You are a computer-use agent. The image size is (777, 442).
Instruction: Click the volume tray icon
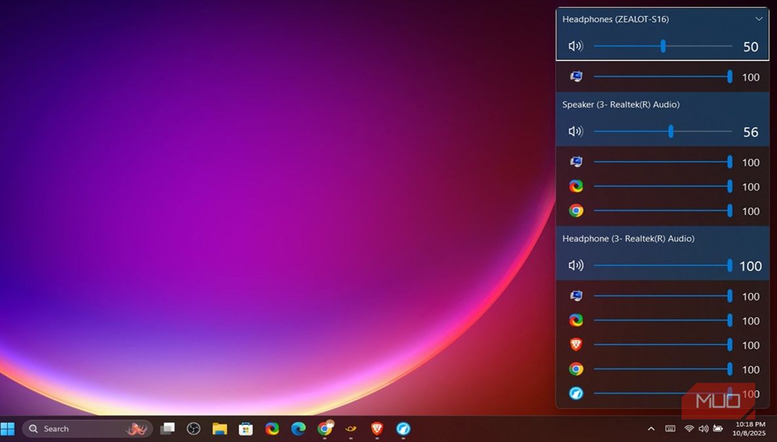[703, 429]
